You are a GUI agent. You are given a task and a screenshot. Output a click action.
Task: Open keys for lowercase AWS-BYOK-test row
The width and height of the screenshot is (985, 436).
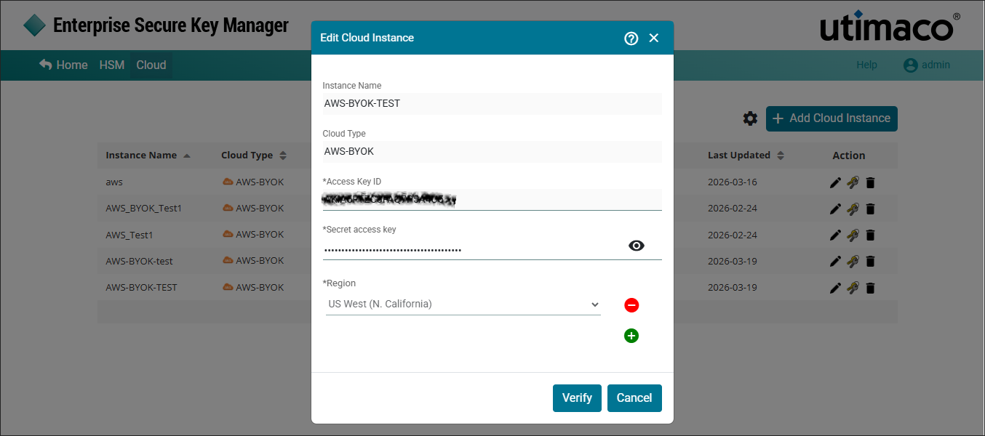point(853,261)
